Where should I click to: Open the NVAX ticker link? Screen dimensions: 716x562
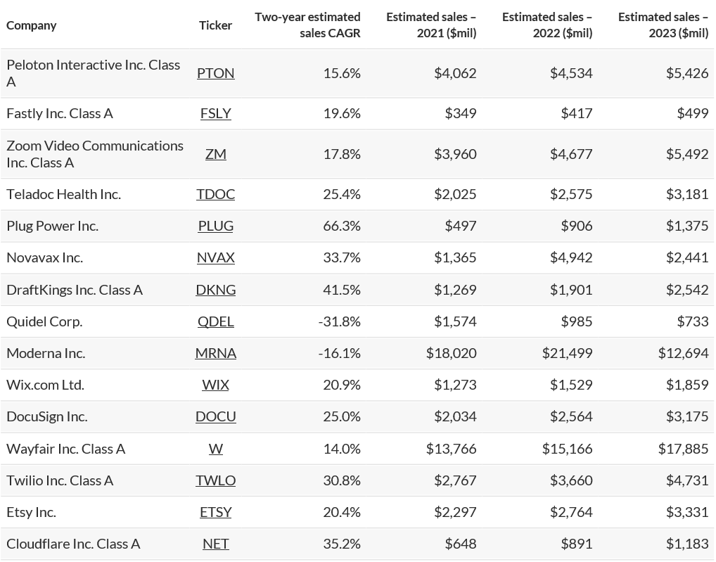[215, 257]
